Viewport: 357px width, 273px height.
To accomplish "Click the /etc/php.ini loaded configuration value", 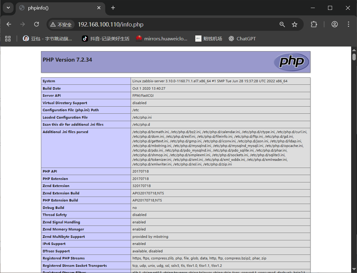I will coord(142,117).
